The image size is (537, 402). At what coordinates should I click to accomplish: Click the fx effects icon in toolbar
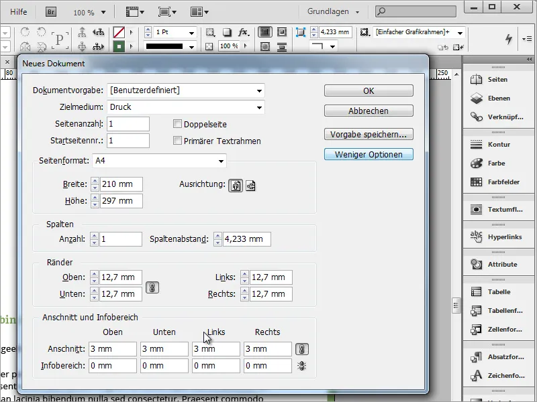[244, 32]
